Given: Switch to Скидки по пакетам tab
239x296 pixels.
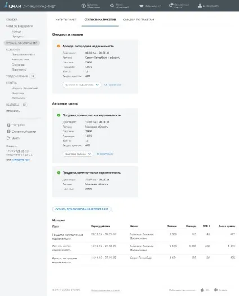Looking at the screenshot, I should pyautogui.click(x=139, y=19).
